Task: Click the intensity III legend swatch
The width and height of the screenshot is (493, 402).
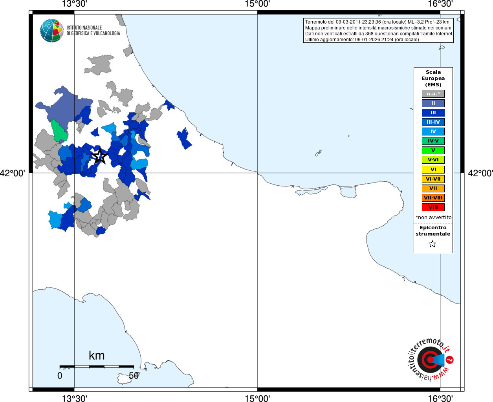Action: tap(433, 113)
